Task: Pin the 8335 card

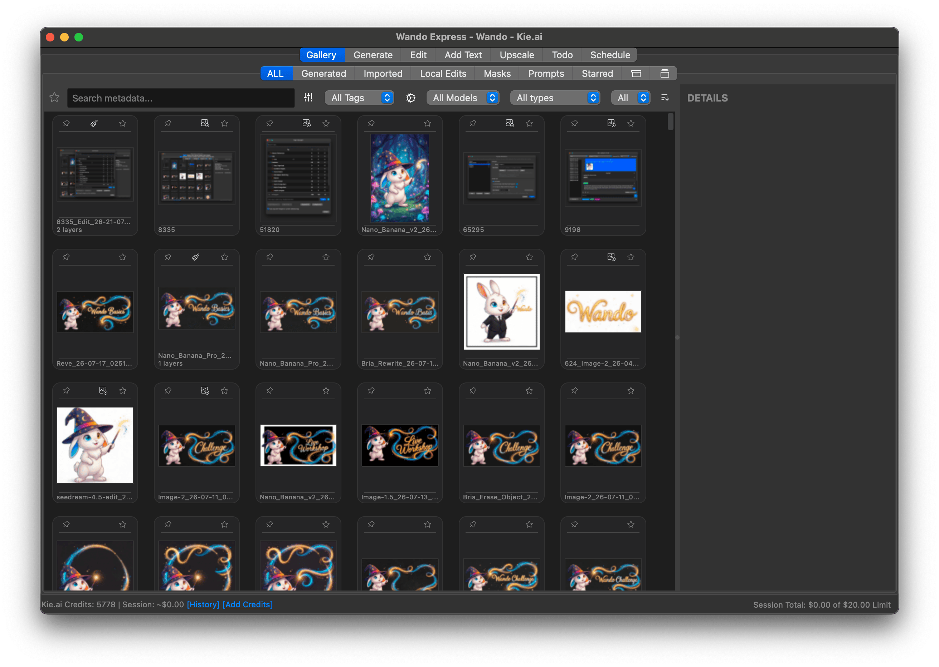Action: [168, 123]
